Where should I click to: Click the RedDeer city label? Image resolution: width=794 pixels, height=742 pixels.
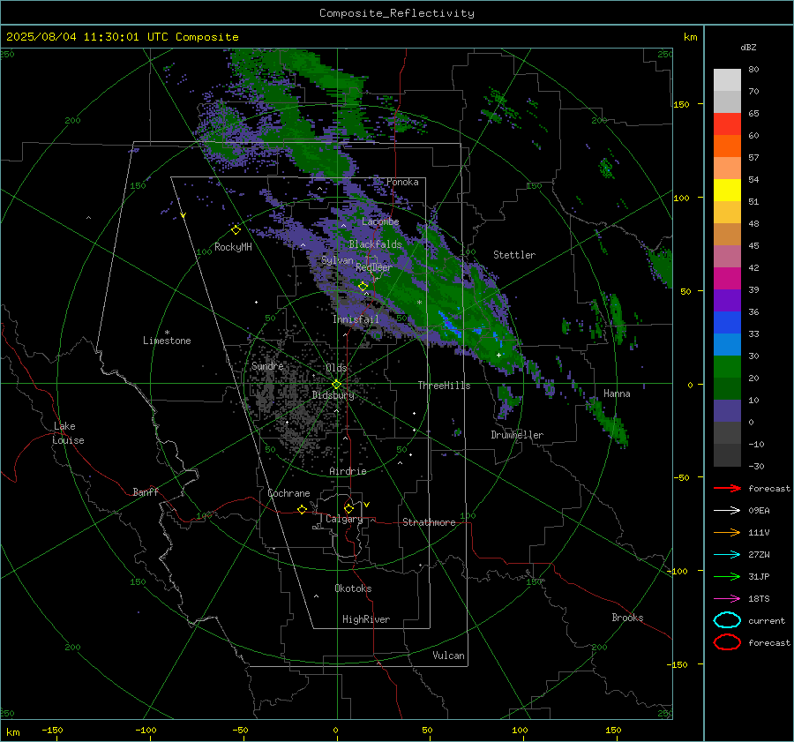tap(374, 267)
